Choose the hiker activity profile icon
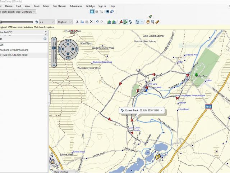Image resolution: width=230 pixels, height=173 pixels. point(137,22)
